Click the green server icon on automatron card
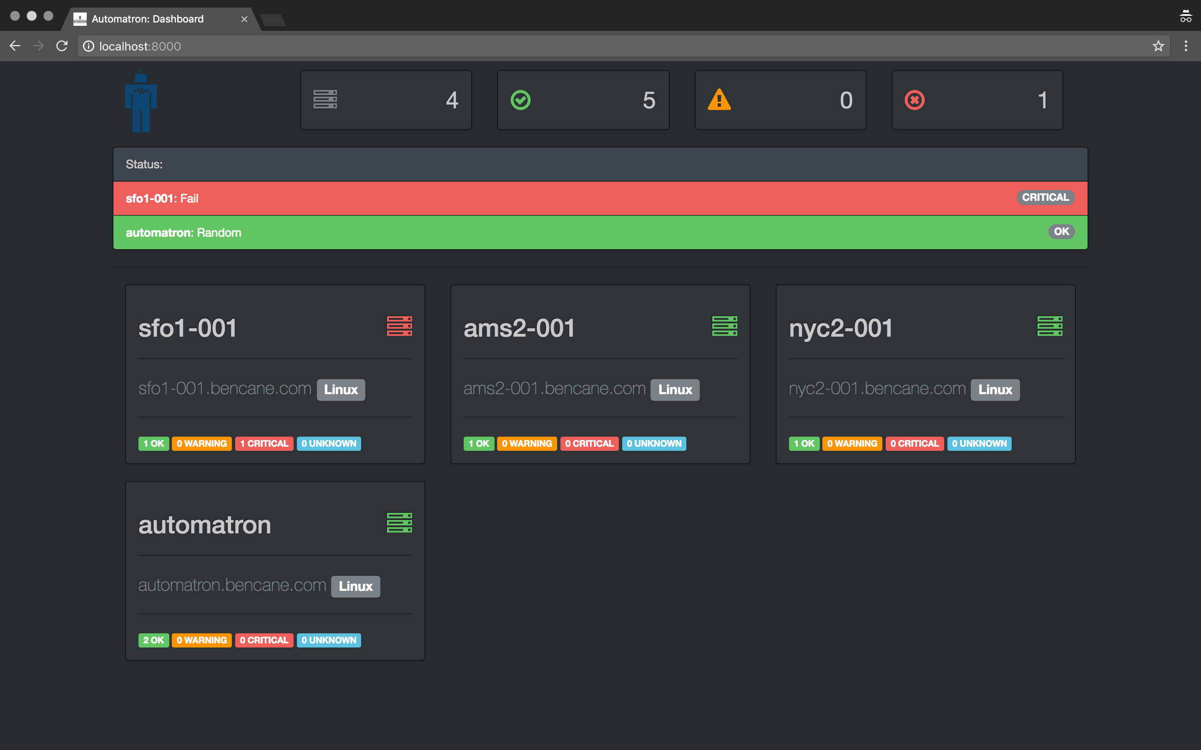 click(x=399, y=523)
